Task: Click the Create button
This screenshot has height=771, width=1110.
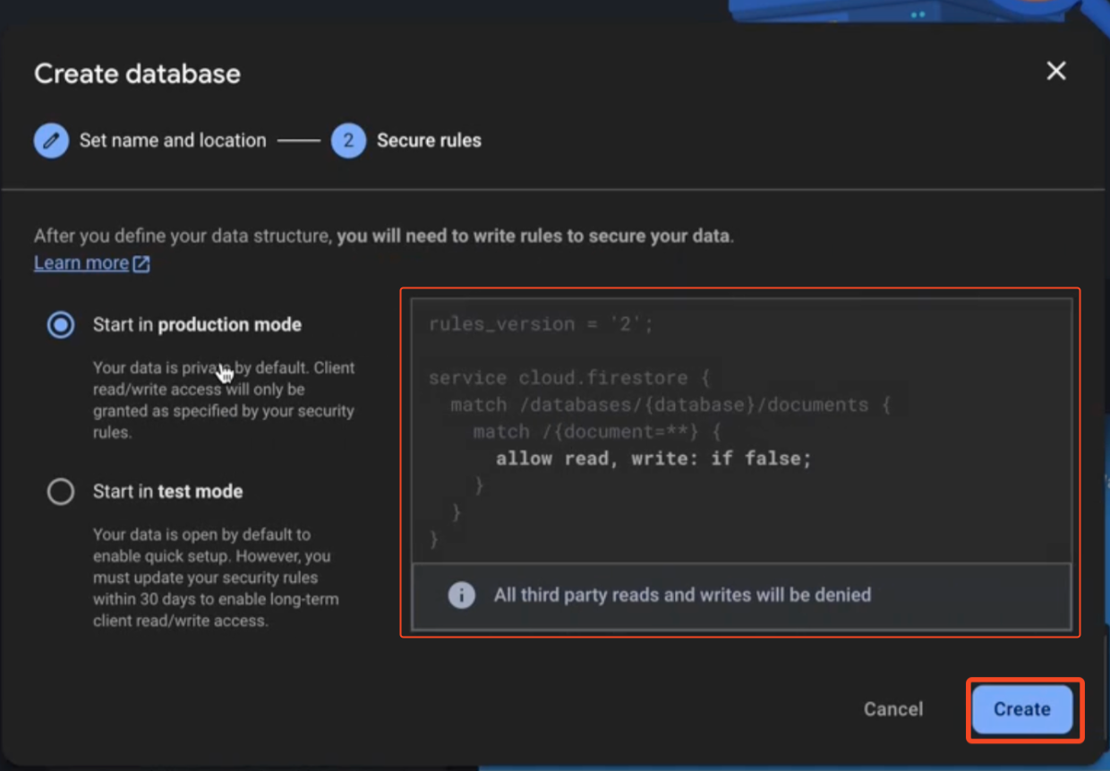Action: (1021, 709)
